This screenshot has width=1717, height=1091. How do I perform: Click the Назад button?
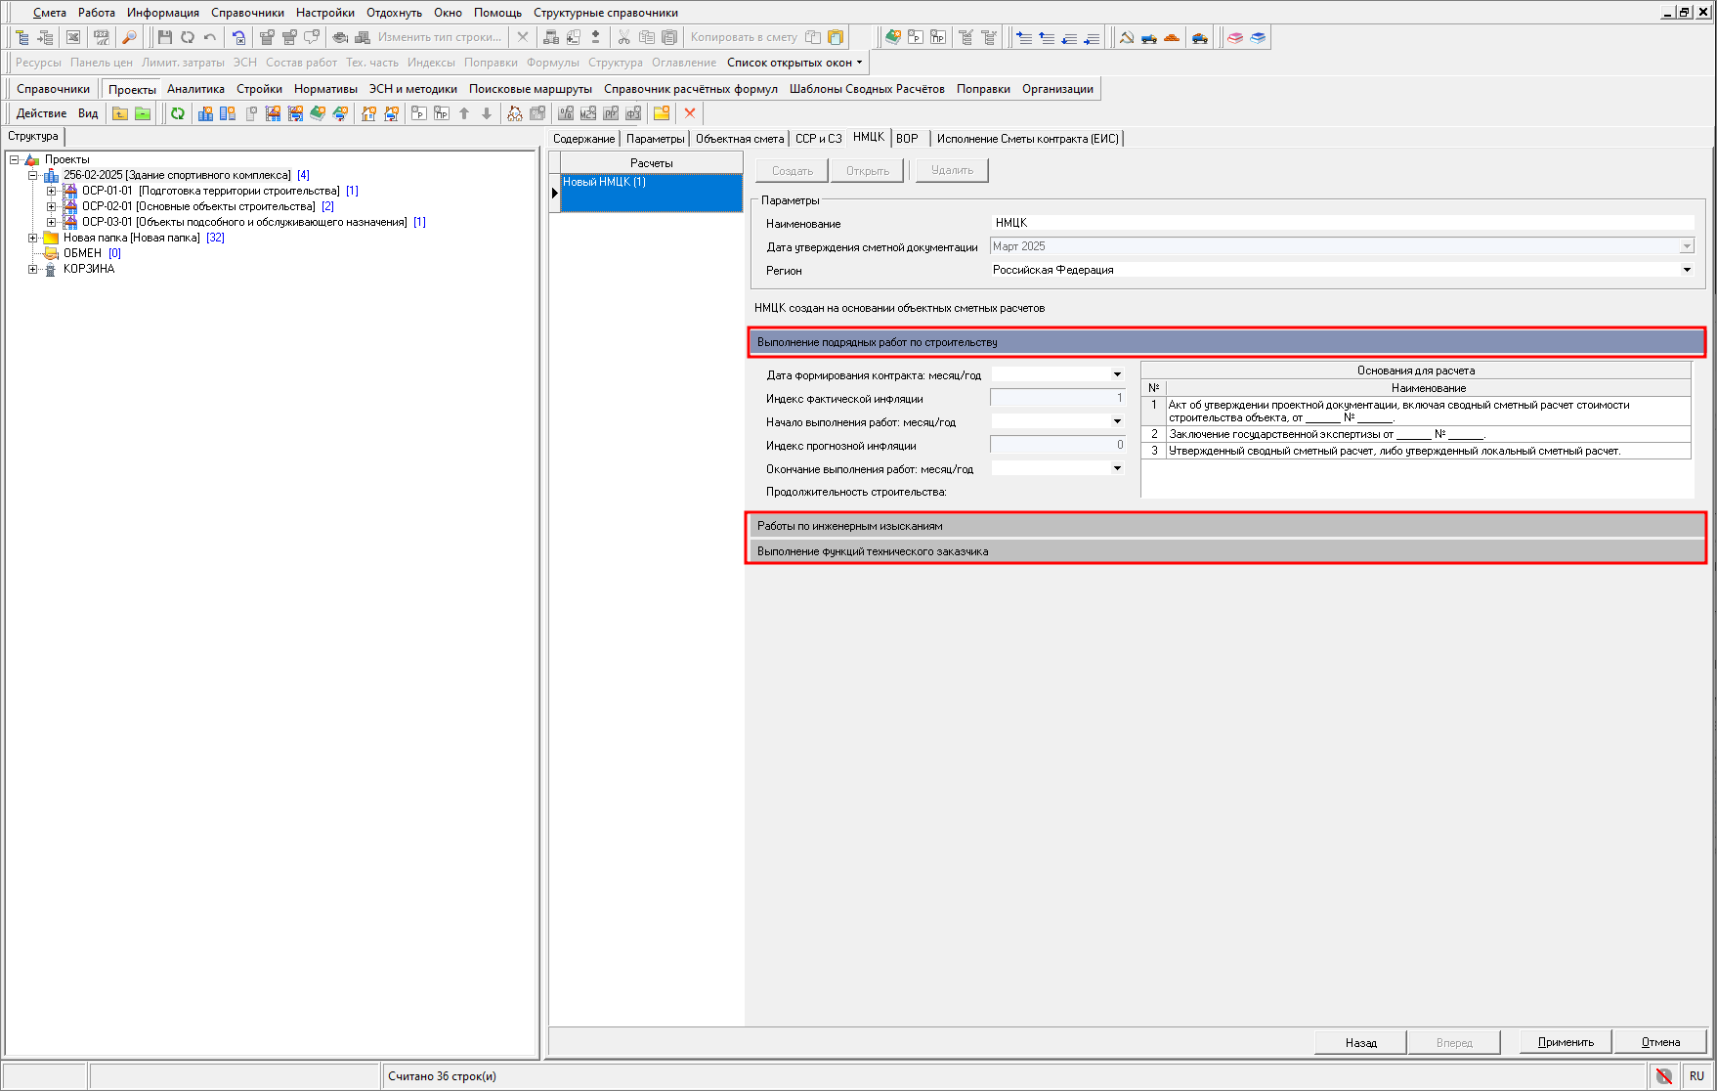(x=1360, y=1042)
